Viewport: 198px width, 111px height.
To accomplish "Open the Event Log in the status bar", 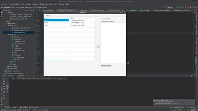I will (191, 108).
